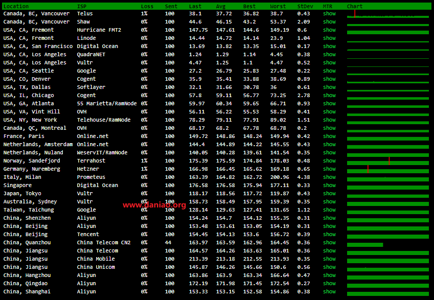This screenshot has width=434, height=300.
Task: Select 'Norway, Sandefjord' location text
Action: pos(32,161)
